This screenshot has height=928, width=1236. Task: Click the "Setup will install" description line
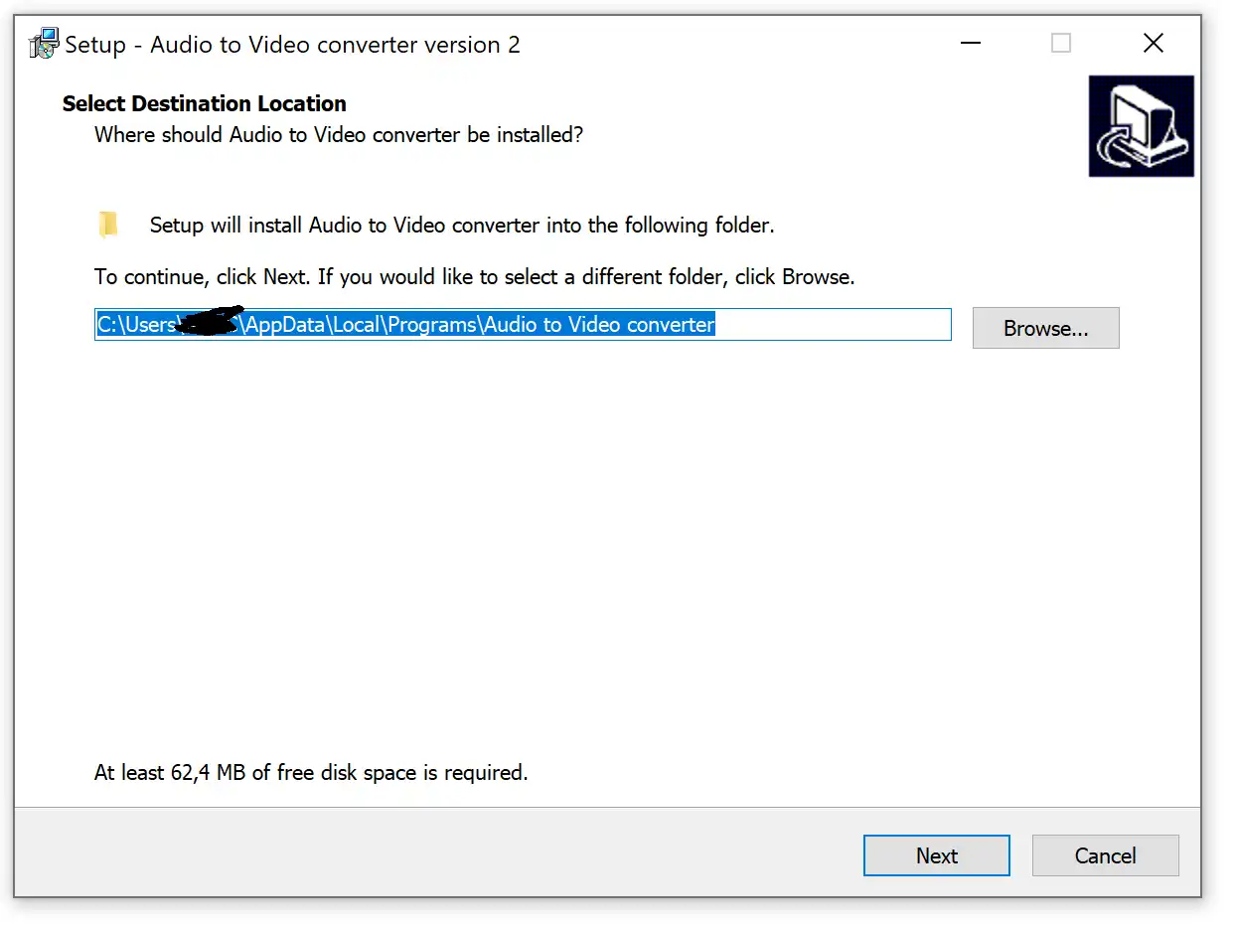pos(461,226)
